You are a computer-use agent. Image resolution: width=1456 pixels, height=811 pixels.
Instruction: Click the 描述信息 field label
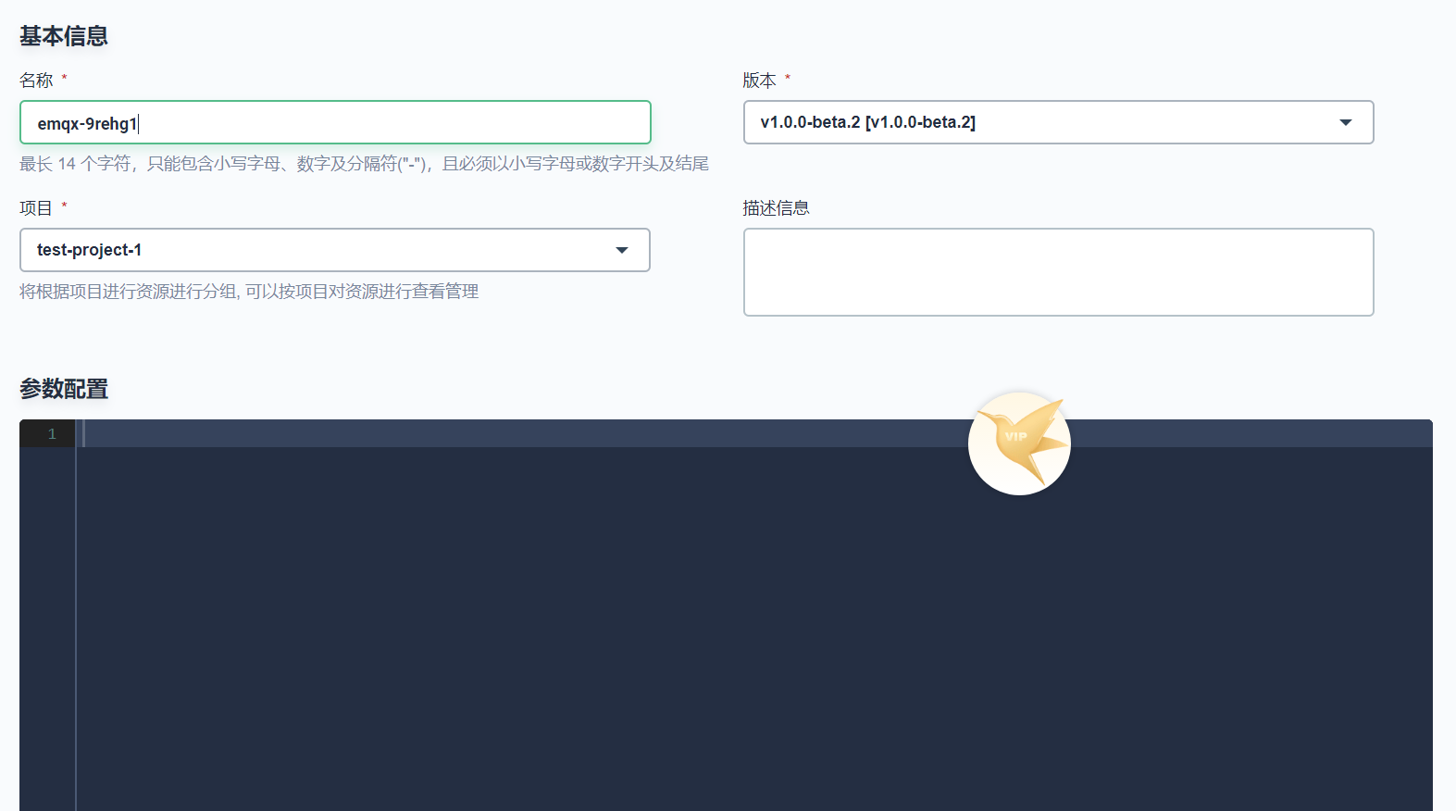(776, 208)
